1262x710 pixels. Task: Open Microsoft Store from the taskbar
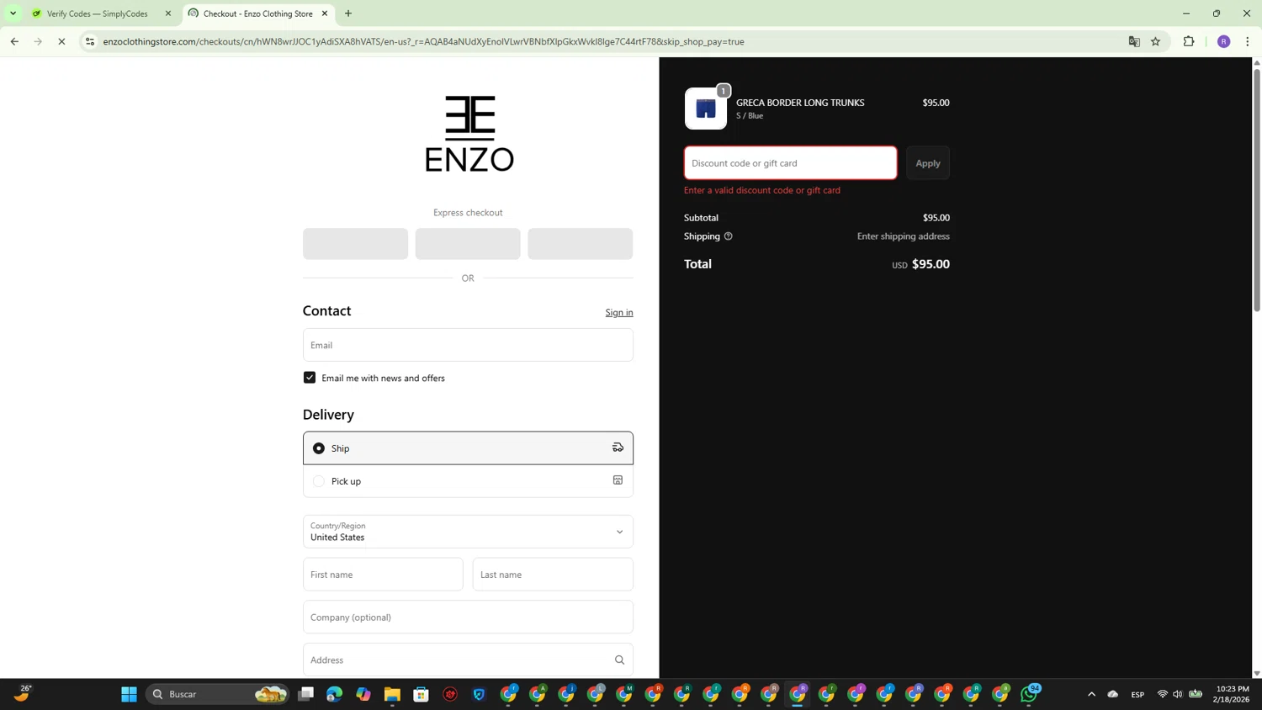[x=422, y=694]
